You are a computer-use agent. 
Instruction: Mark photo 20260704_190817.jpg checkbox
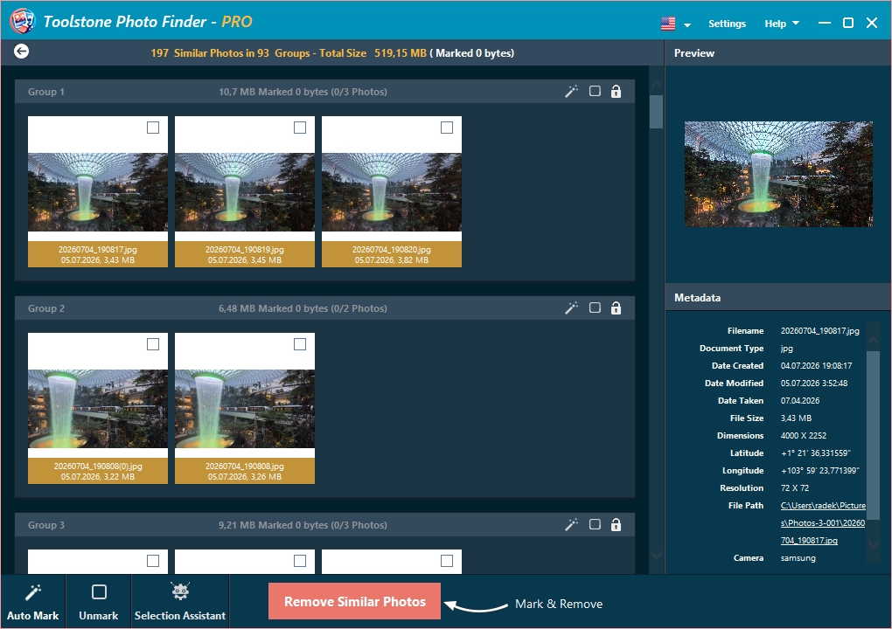(x=153, y=128)
